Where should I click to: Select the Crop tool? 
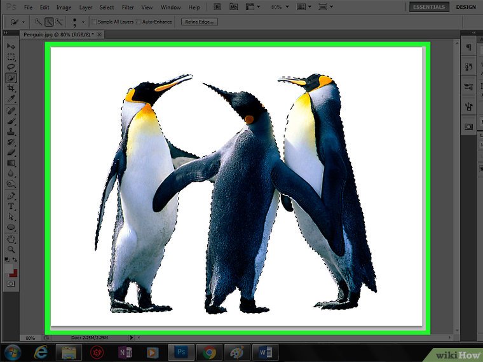click(x=11, y=88)
